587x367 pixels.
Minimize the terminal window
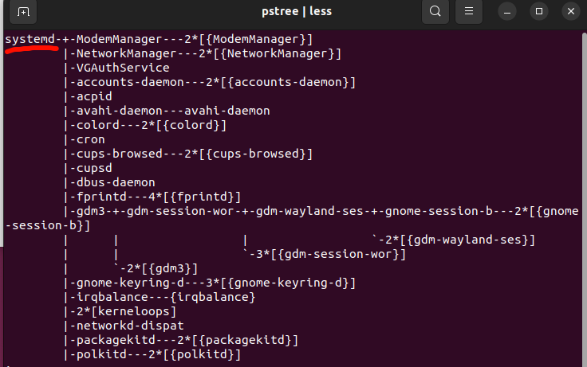[x=507, y=12]
